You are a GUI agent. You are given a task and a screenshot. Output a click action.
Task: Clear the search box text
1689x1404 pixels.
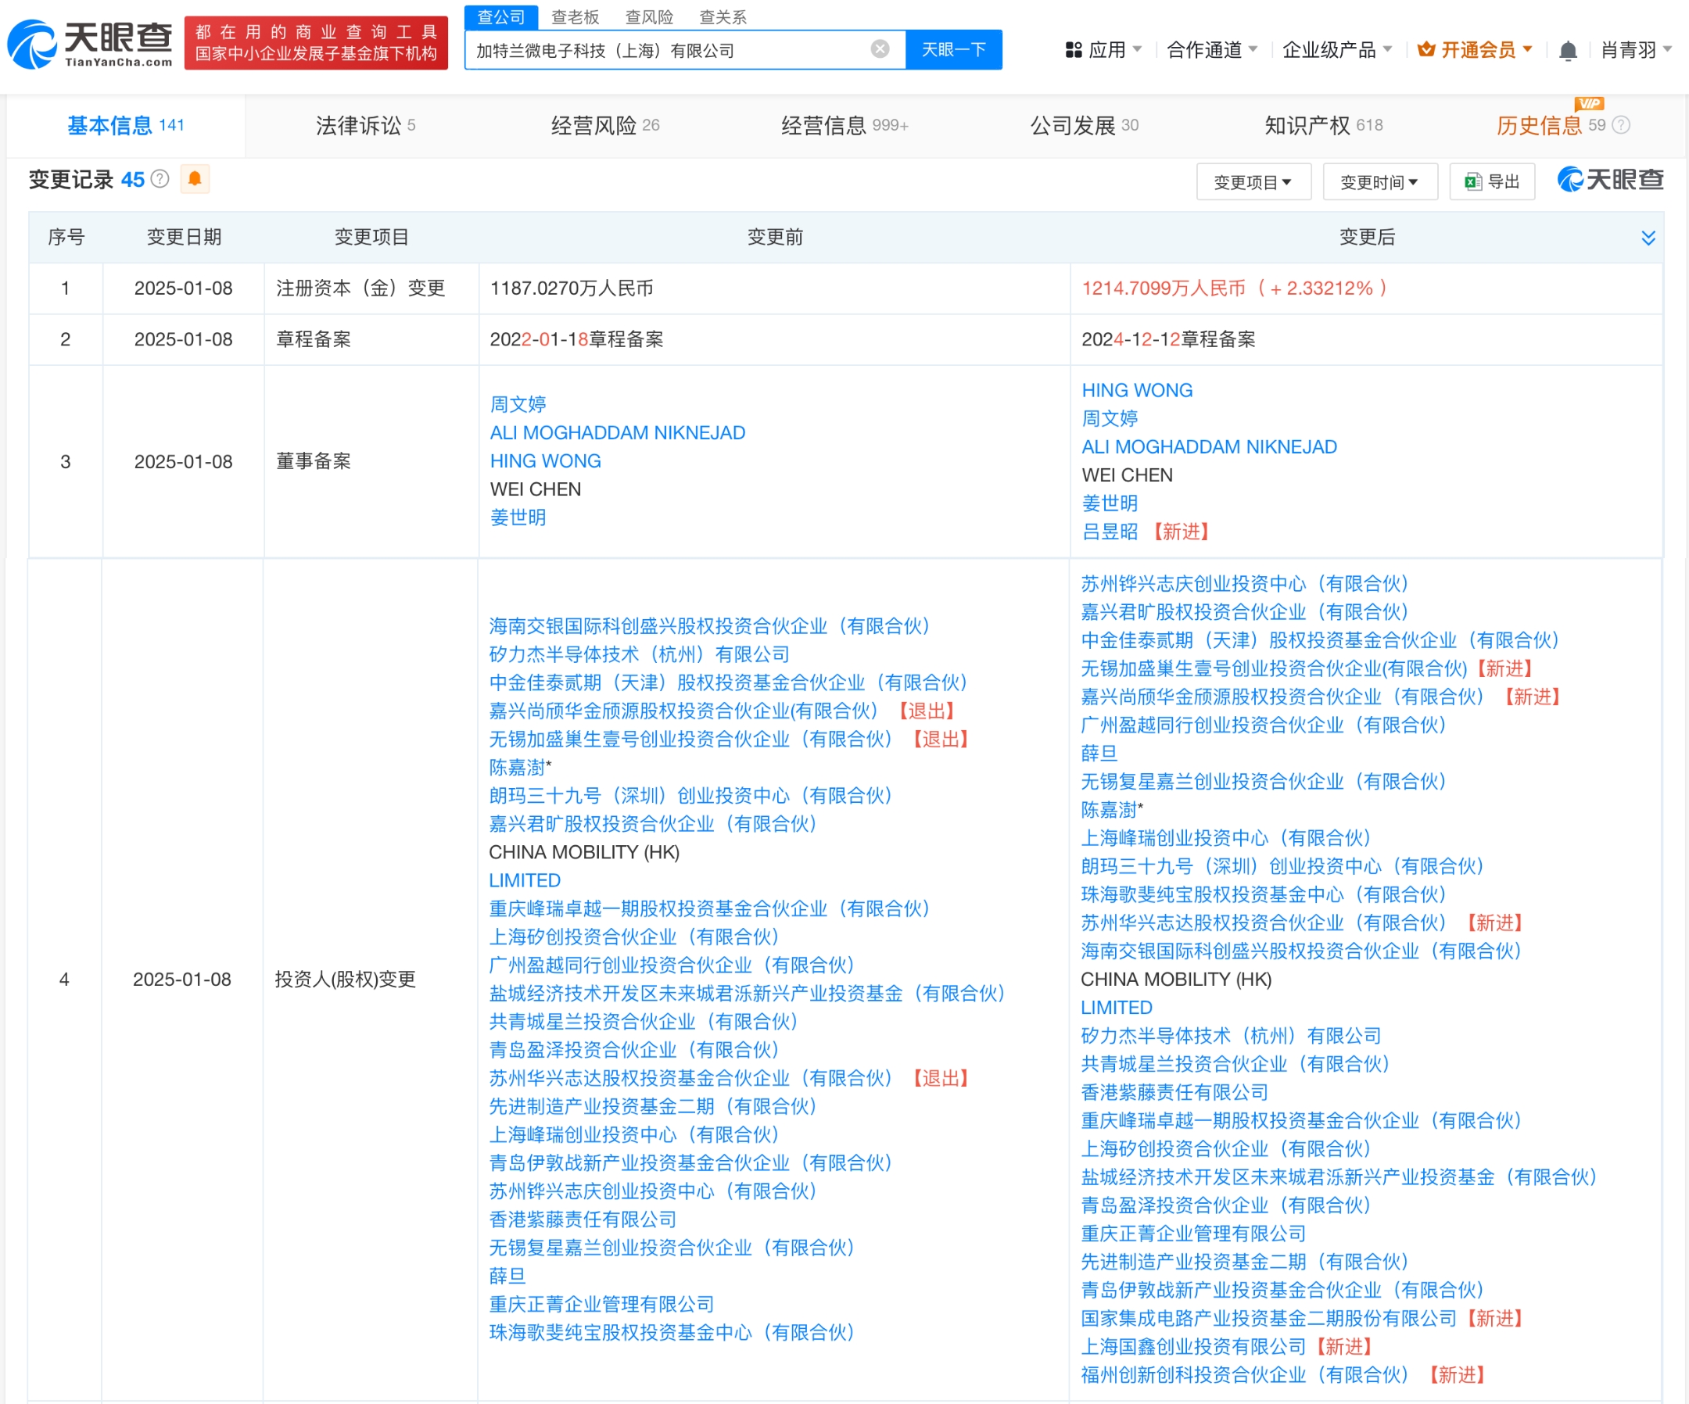(880, 49)
